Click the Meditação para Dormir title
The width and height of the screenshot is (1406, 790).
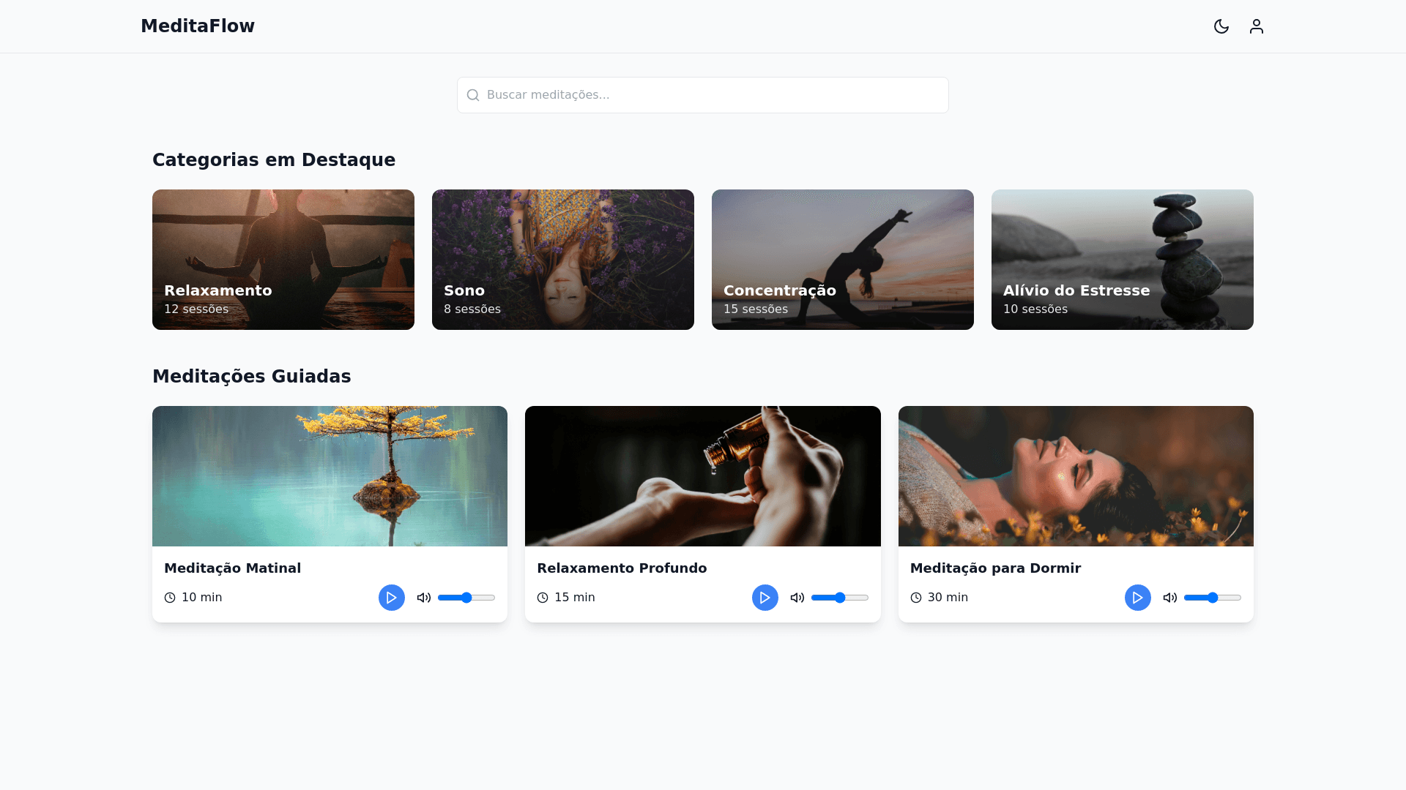994,568
